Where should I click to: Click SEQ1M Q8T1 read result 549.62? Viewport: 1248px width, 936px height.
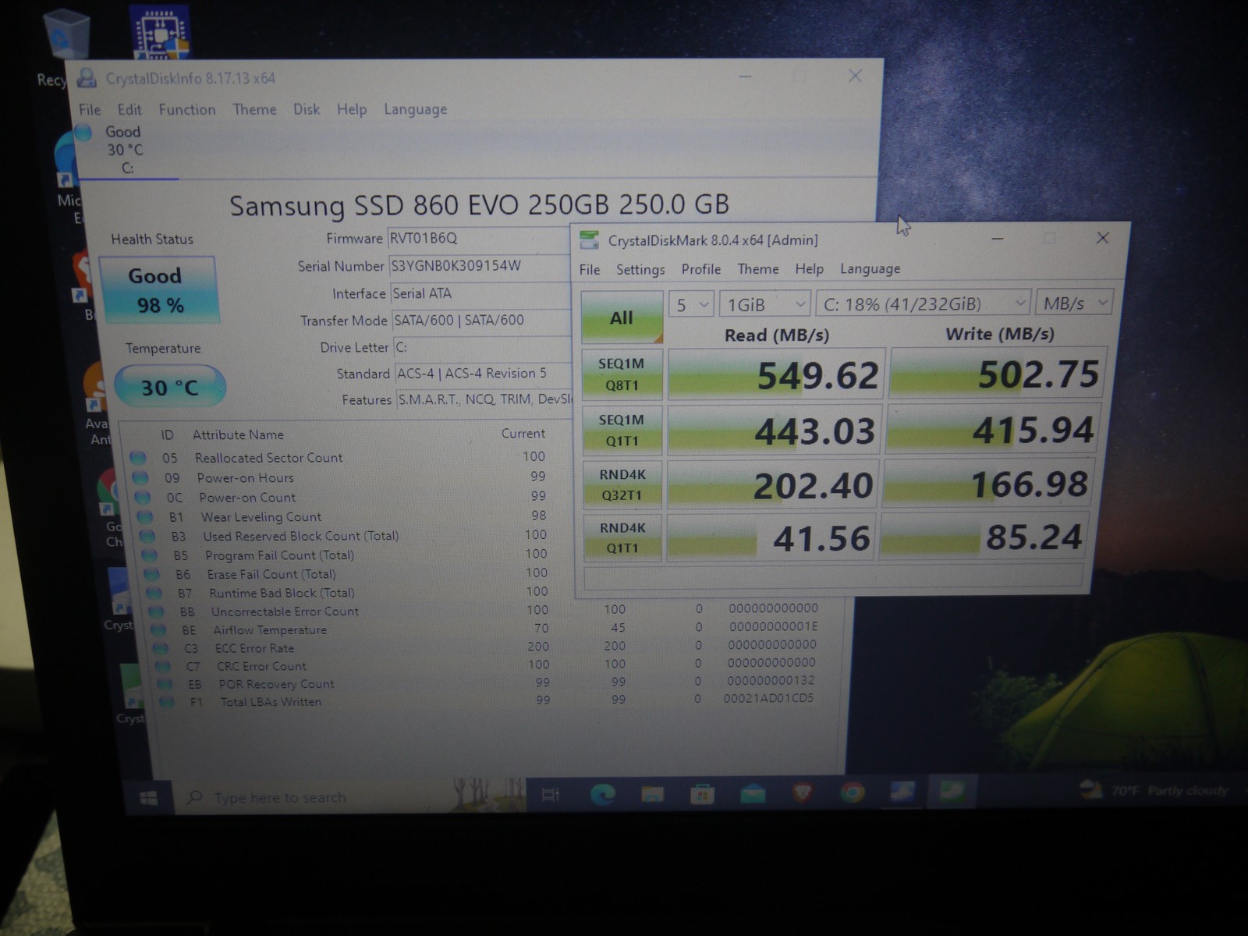776,374
